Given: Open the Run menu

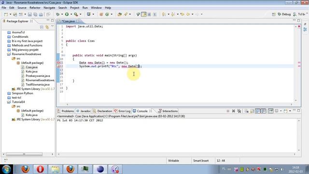Looking at the screenshot, I should (85, 8).
